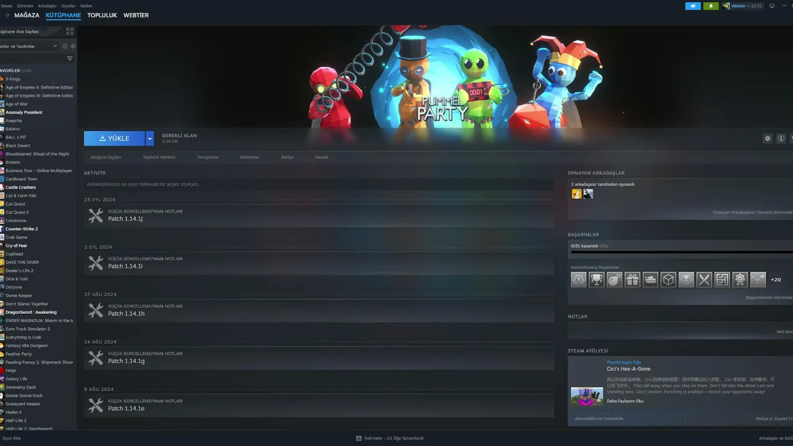Open the Topluluk Merkezi link
This screenshot has height=446, width=793.
159,157
